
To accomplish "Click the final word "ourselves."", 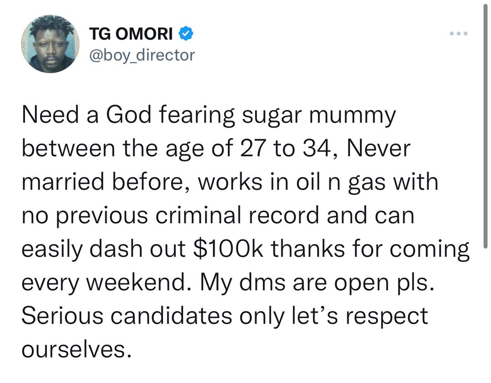I will [x=77, y=349].
